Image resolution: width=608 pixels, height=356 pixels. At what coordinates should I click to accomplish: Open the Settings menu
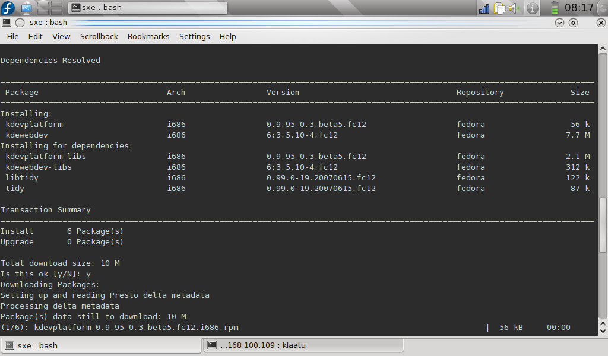pyautogui.click(x=194, y=36)
